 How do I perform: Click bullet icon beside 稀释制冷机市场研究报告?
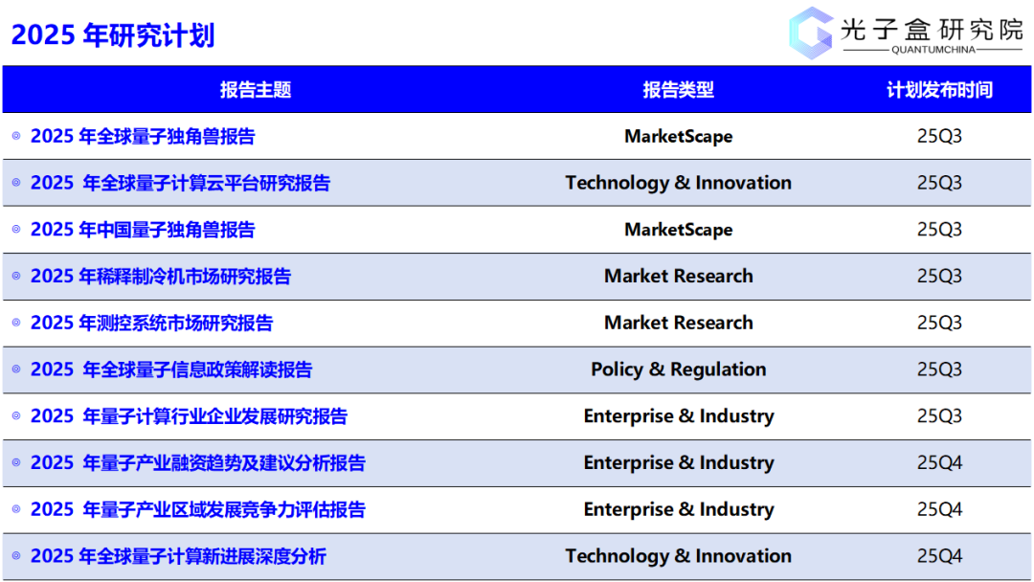[16, 276]
